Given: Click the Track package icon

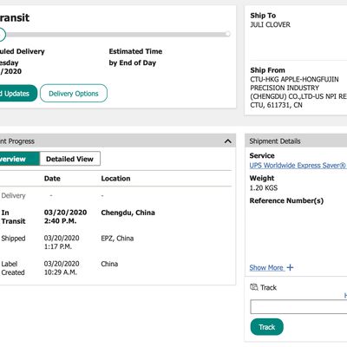Looking at the screenshot, I should point(254,287).
